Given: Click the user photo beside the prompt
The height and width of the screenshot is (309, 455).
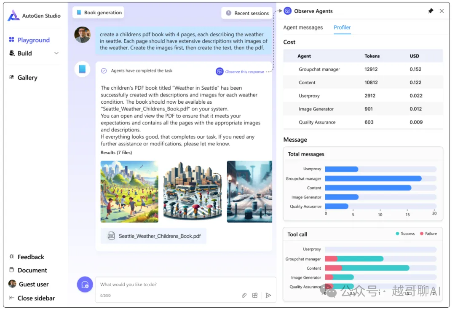Looking at the screenshot, I should [x=83, y=35].
